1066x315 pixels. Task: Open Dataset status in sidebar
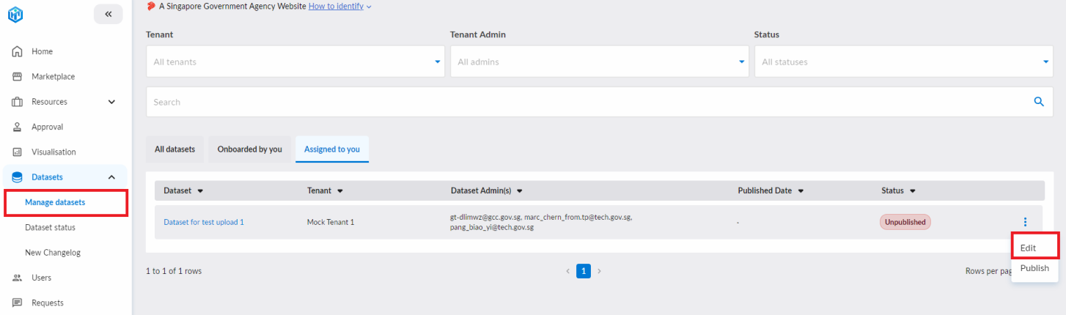(x=50, y=227)
